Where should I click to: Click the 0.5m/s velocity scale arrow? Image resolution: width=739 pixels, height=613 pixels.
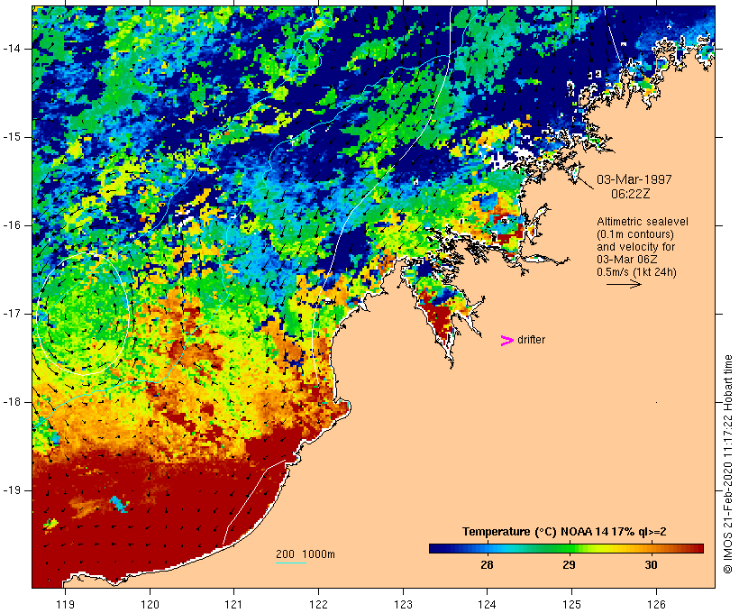[624, 284]
